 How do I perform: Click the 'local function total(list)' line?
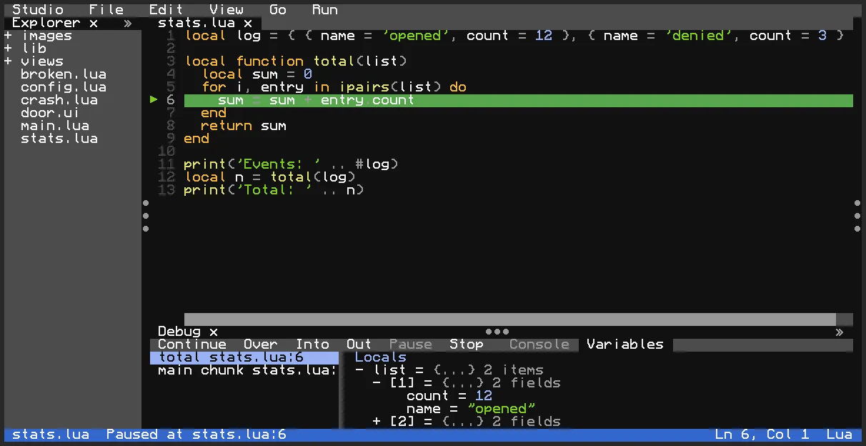tap(295, 61)
